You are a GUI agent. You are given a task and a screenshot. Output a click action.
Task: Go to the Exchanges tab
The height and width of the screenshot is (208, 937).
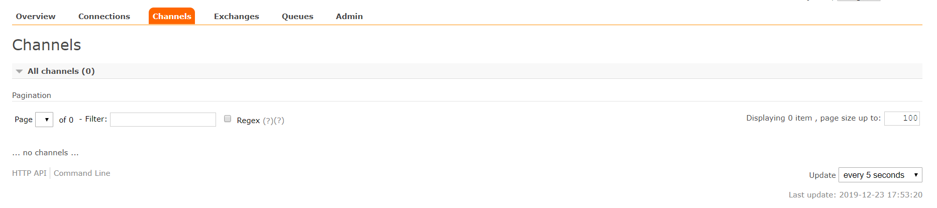point(237,16)
